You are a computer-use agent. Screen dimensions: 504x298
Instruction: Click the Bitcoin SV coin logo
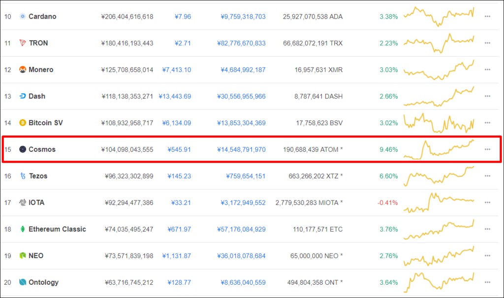tap(23, 123)
